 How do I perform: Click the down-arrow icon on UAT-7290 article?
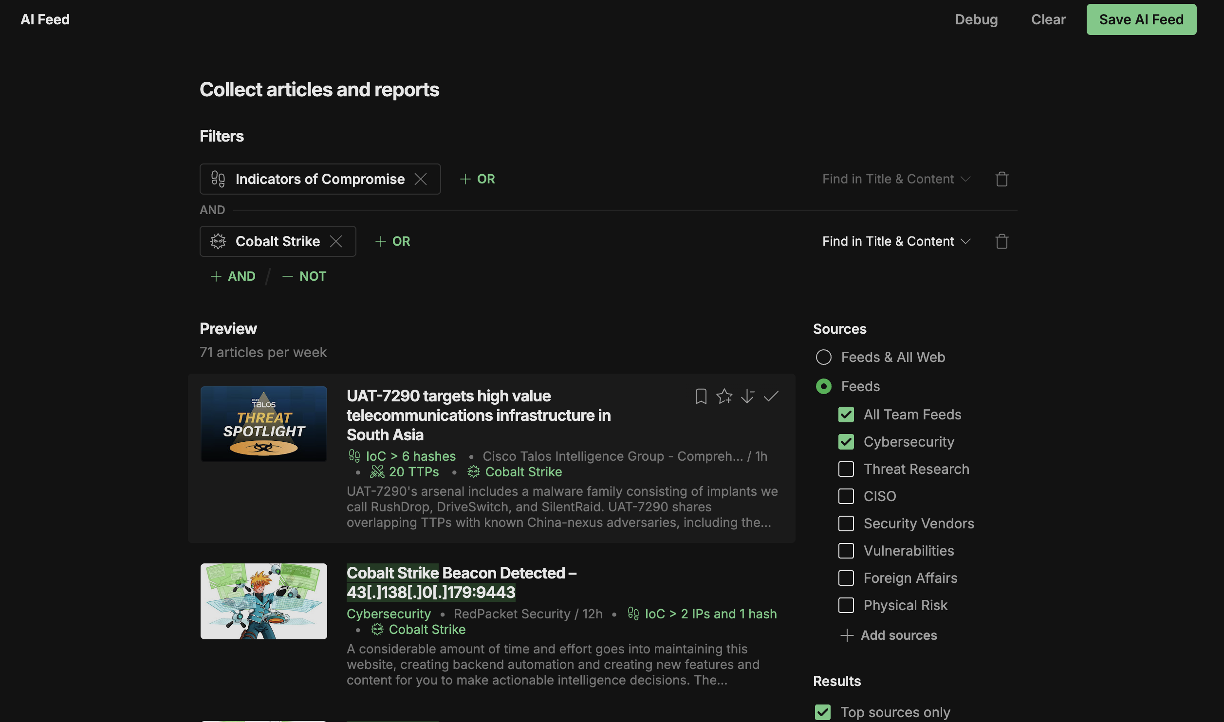tap(747, 396)
